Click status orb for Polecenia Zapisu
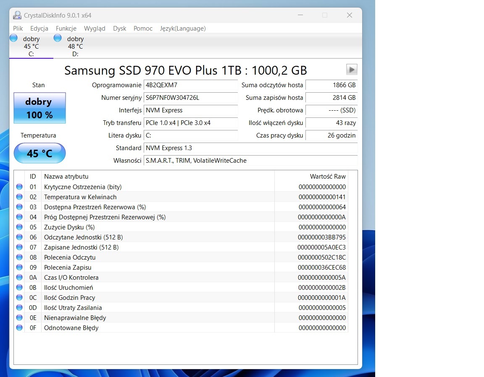Image resolution: width=484 pixels, height=377 pixels. pyautogui.click(x=19, y=267)
